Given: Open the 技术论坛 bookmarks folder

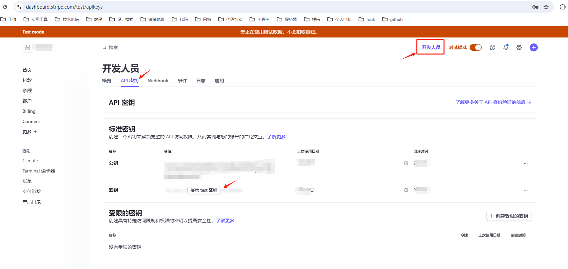Looking at the screenshot, I should [67, 19].
